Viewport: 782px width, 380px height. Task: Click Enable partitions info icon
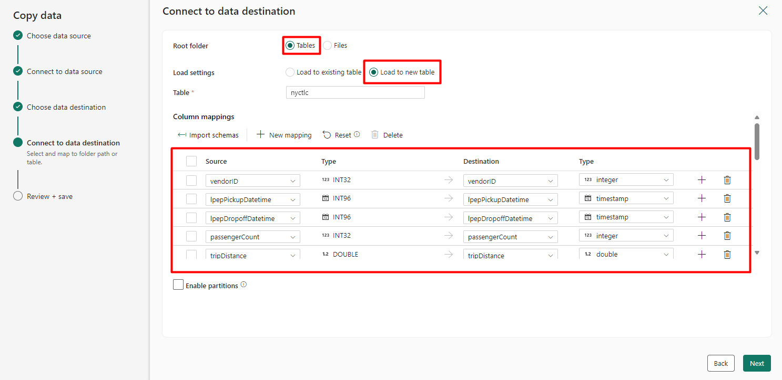click(x=243, y=285)
